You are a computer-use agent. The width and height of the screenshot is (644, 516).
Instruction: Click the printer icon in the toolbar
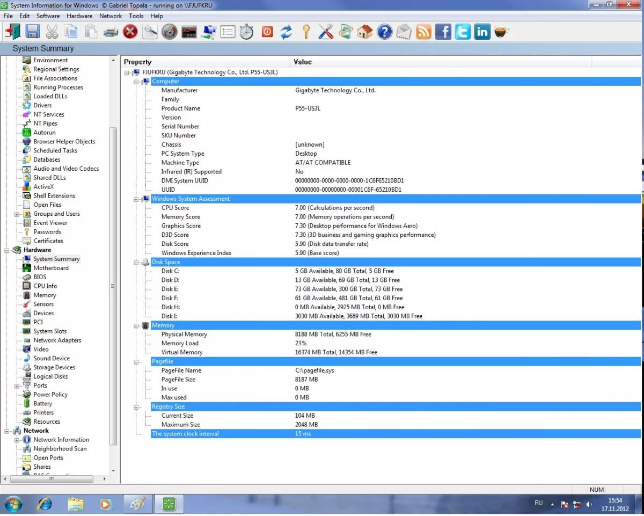[111, 32]
